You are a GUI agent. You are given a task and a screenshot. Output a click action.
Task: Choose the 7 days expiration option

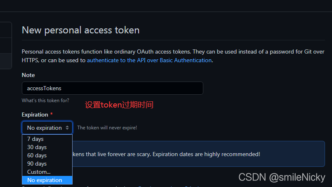47,139
